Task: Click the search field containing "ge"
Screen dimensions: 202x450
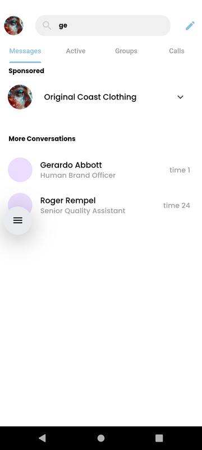Action: 103,25
